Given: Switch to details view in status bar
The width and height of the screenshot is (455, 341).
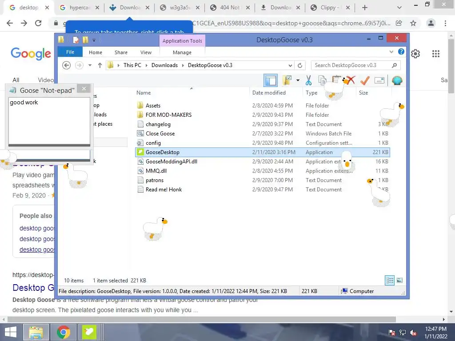Looking at the screenshot, I should point(390,280).
